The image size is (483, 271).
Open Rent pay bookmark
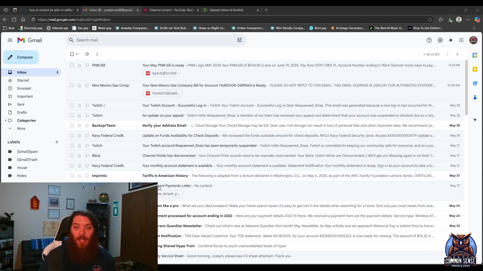click(318, 28)
